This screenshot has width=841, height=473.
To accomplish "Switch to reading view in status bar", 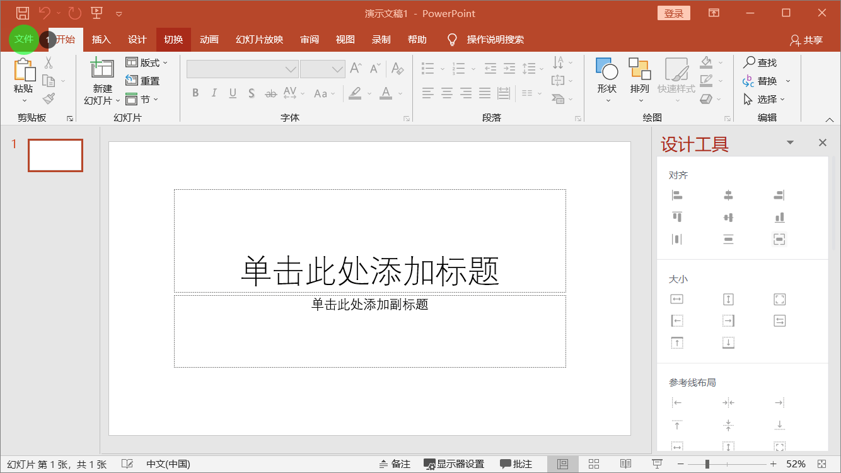I will point(625,464).
